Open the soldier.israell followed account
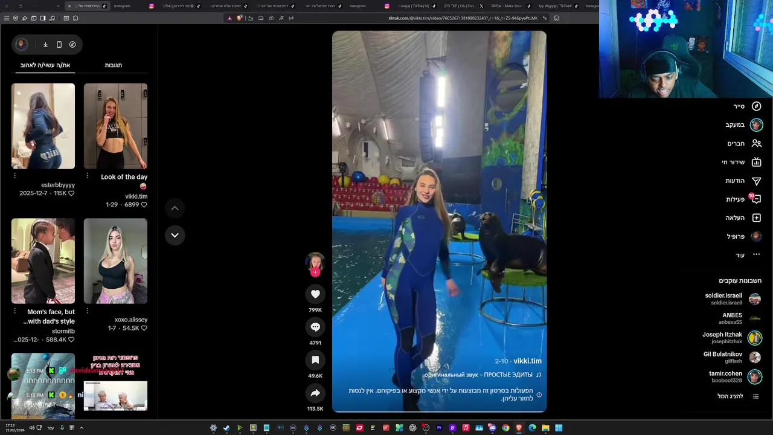 pyautogui.click(x=733, y=299)
